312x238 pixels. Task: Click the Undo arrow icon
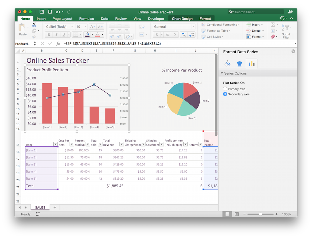tap(58, 12)
